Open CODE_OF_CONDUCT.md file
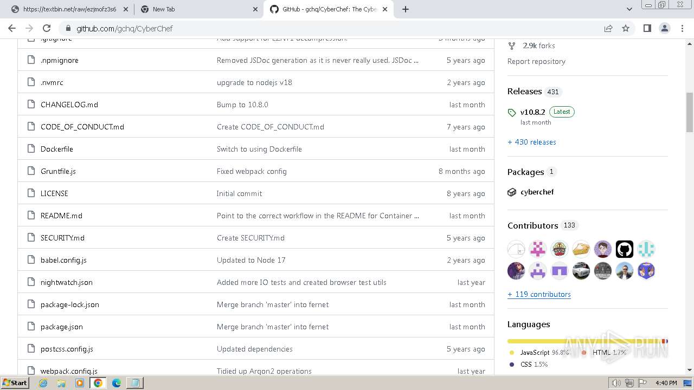Image resolution: width=694 pixels, height=390 pixels. pos(82,127)
